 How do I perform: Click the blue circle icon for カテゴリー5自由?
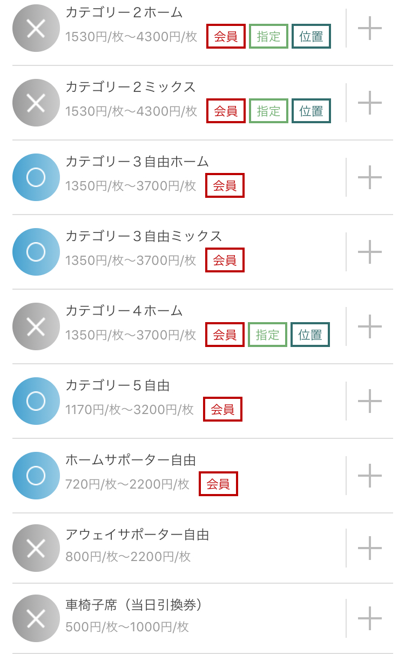pos(36,401)
